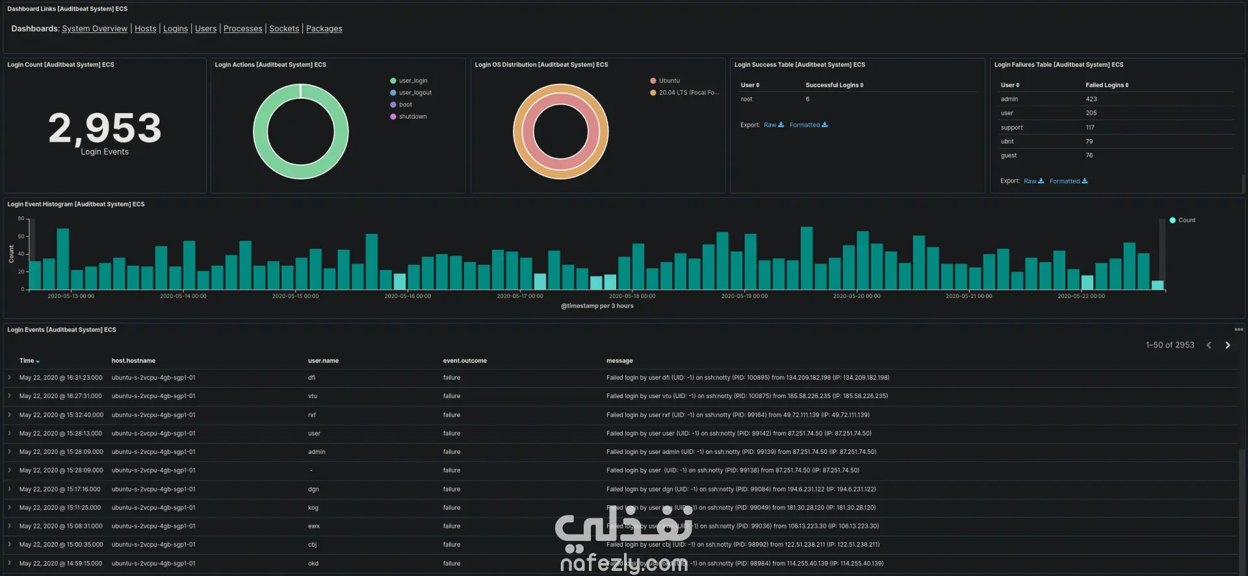Viewport: 1248px width, 576px height.
Task: Export Login Success table as Raw
Action: click(x=773, y=125)
